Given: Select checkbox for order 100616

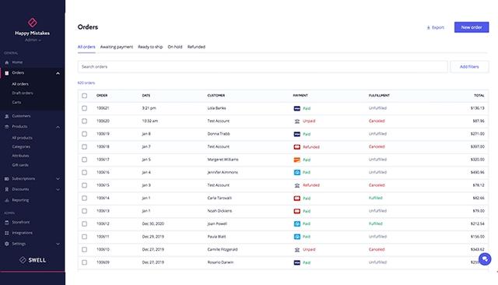Looking at the screenshot, I should (x=84, y=173).
